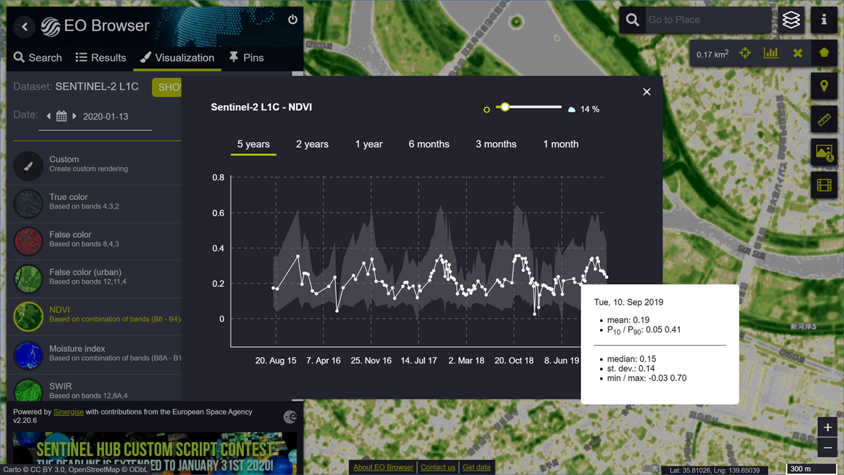Go to next date arrow

pos(75,117)
